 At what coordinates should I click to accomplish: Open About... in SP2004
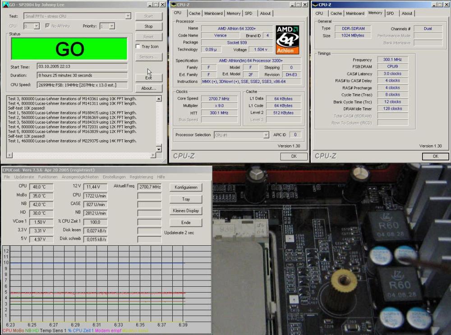pos(149,88)
